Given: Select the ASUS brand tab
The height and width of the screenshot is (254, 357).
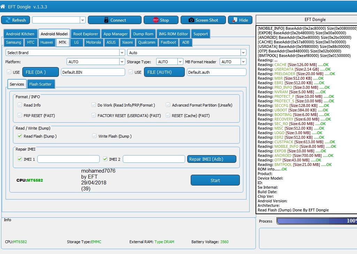Looking at the screenshot, I should (x=111, y=42).
